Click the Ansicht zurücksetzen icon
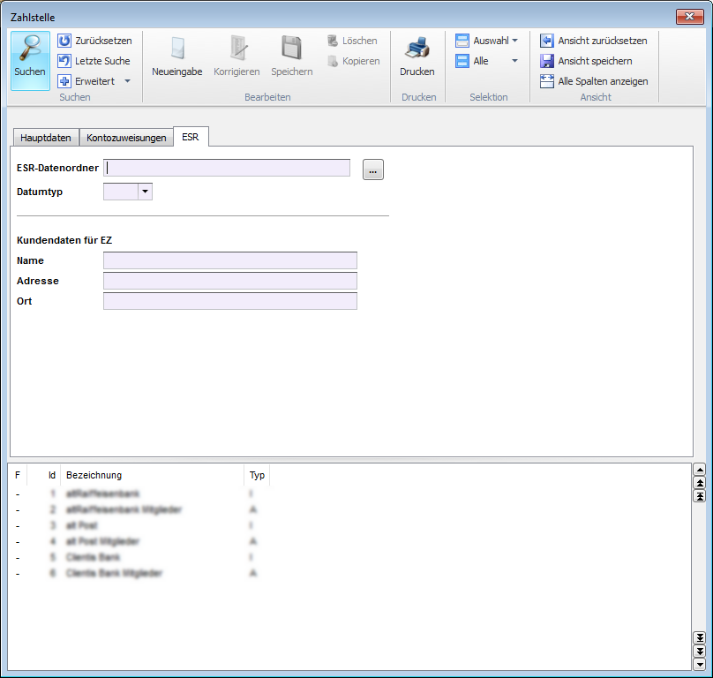The image size is (713, 678). 546,41
